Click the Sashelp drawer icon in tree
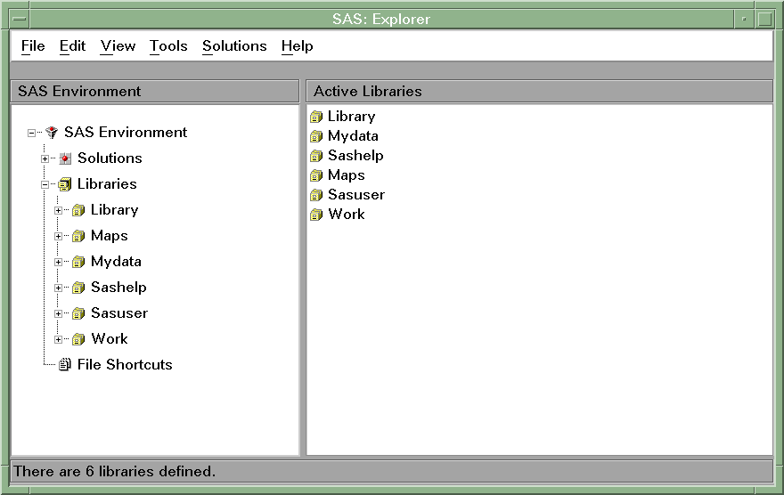Image resolution: width=784 pixels, height=495 pixels. pos(78,288)
